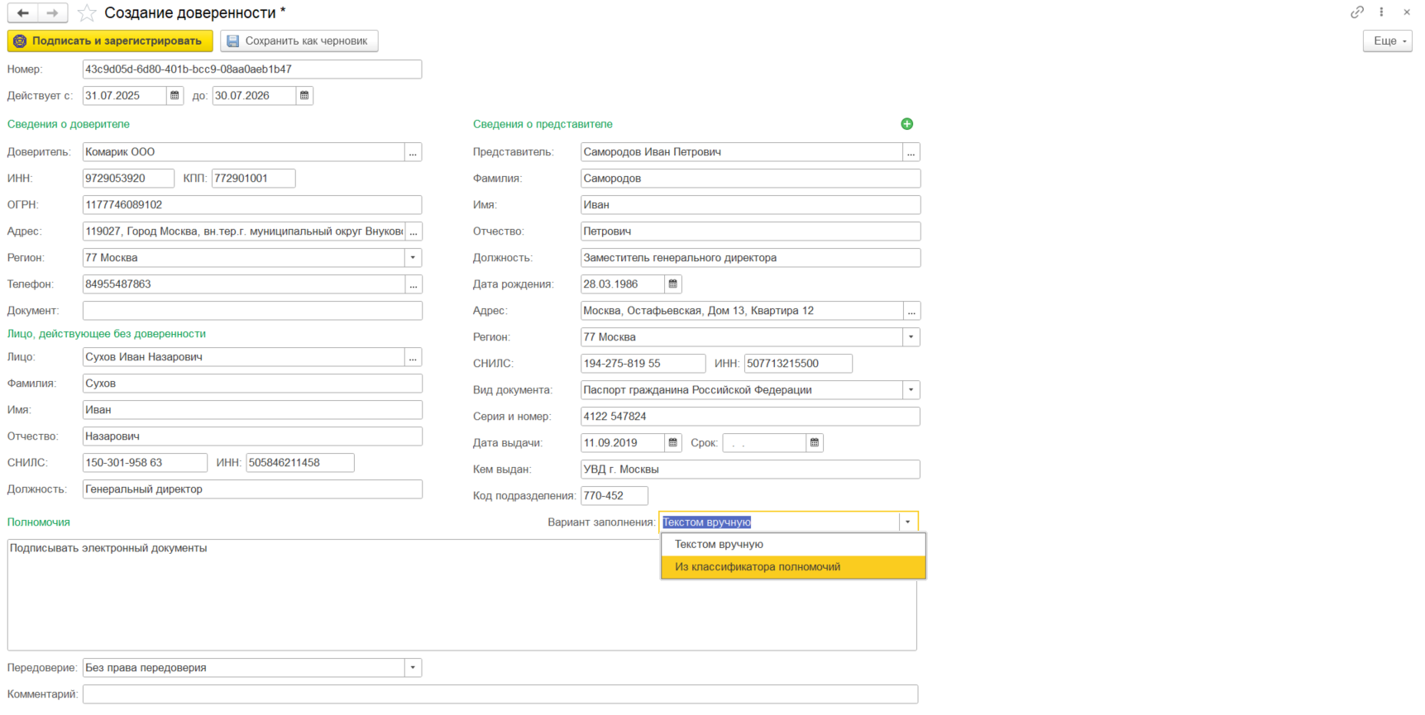This screenshot has width=1425, height=715.
Task: Click the 'Комментарий' input field
Action: (x=500, y=694)
